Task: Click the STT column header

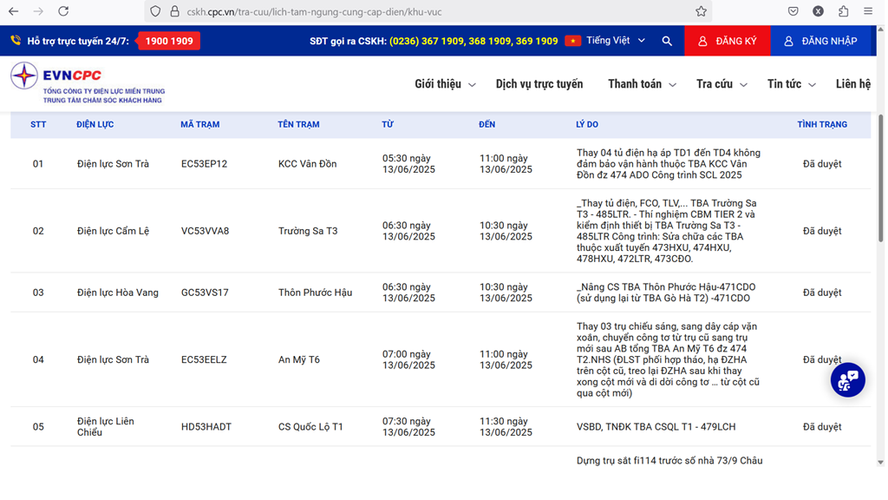Action: [38, 124]
